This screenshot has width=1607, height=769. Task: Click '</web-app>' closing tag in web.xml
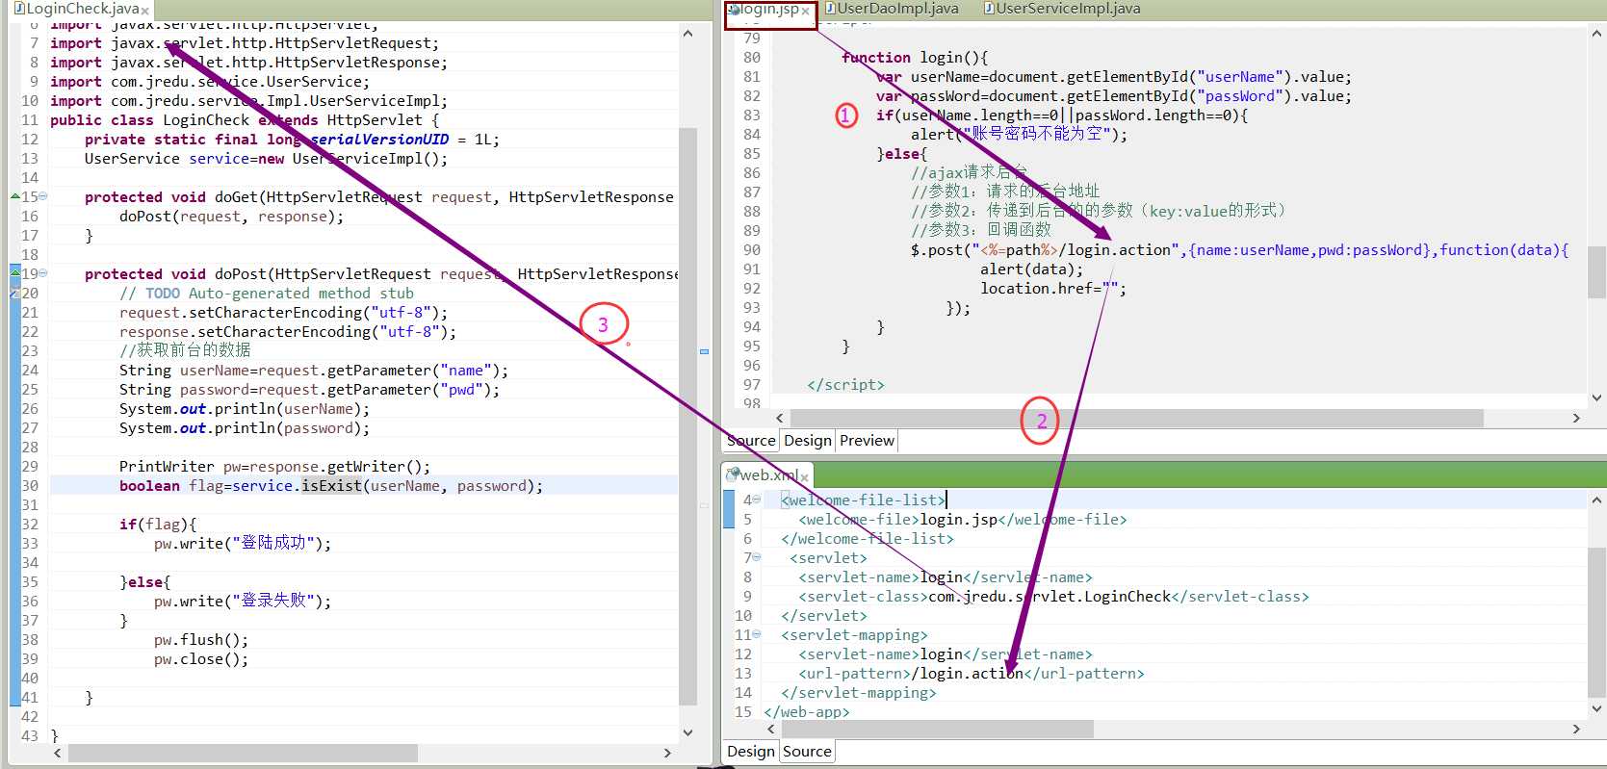(807, 712)
